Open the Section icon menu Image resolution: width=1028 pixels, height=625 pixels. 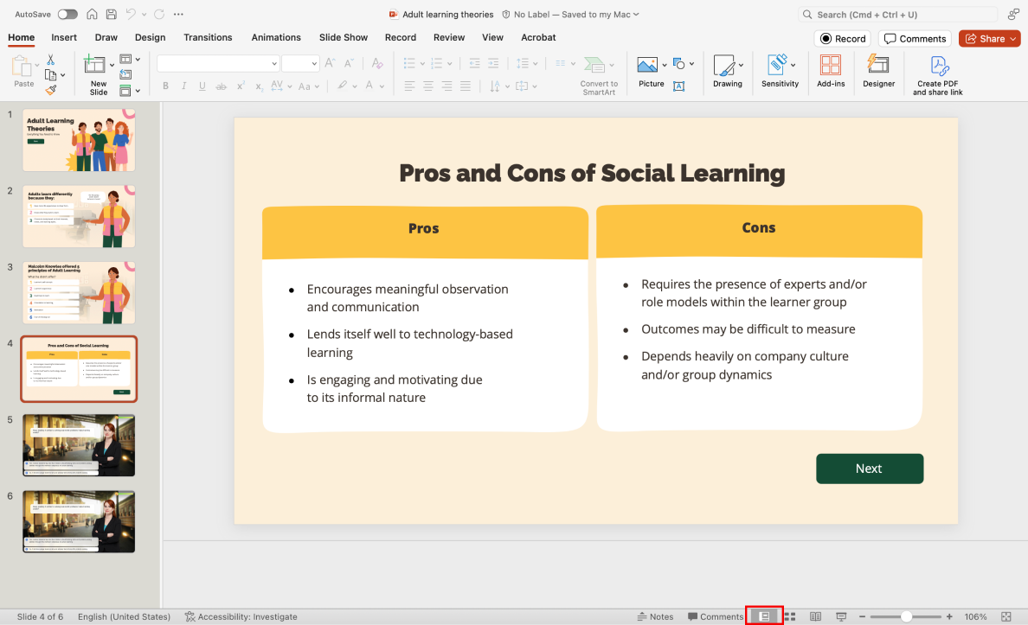point(125,91)
